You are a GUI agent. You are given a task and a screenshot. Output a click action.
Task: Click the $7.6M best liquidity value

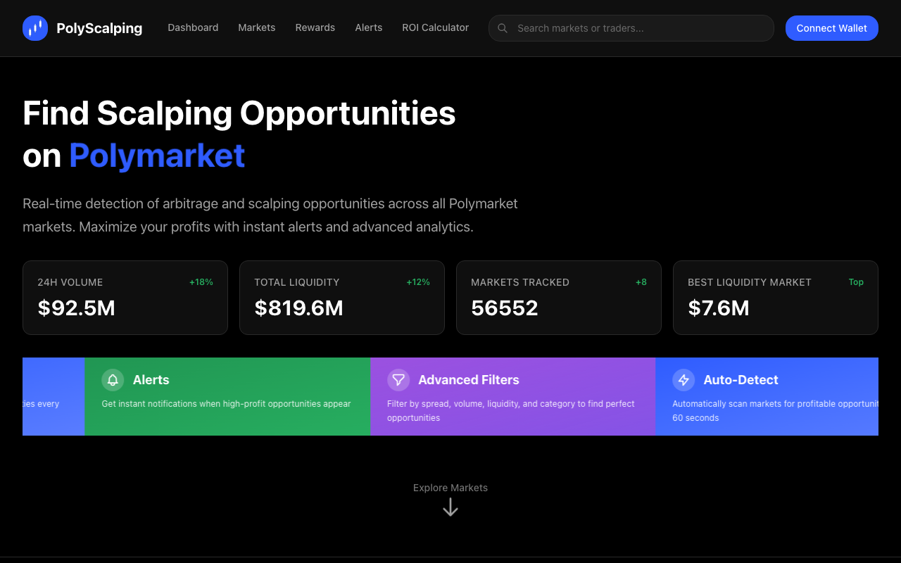pos(719,308)
